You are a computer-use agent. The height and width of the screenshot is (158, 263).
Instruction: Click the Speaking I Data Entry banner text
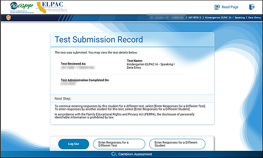pyautogui.click(x=233, y=18)
